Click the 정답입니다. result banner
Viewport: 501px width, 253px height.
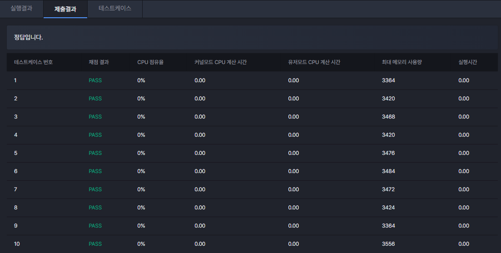(252, 37)
